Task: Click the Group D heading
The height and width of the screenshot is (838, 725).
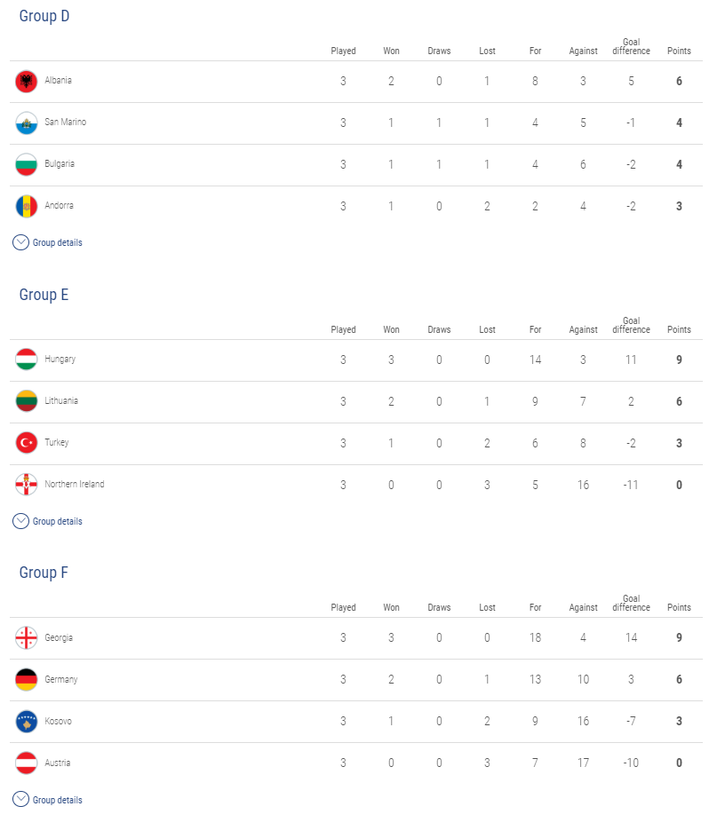Action: [x=44, y=16]
